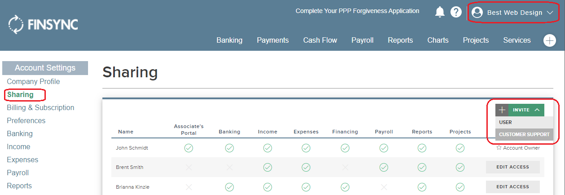Image resolution: width=565 pixels, height=195 pixels.
Task: Expand the Best Web Design account chevron
Action: click(550, 13)
